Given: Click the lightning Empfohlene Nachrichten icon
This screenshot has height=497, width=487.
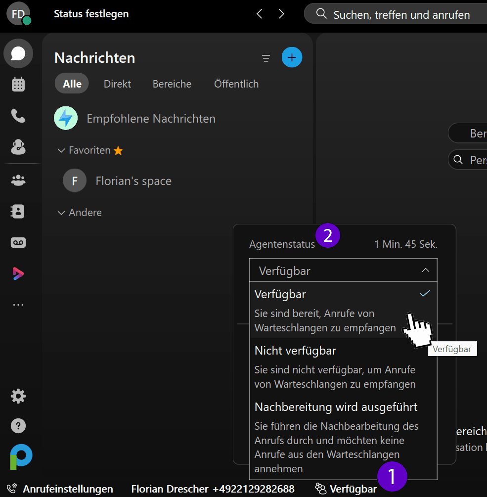Looking at the screenshot, I should 66,118.
